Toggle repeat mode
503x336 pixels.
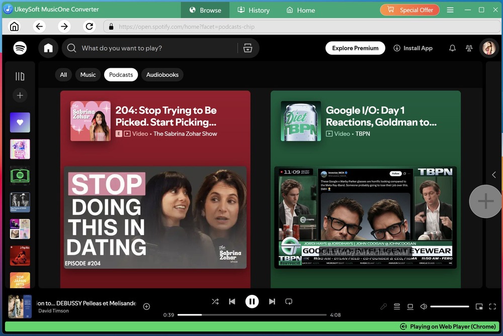[x=289, y=301]
